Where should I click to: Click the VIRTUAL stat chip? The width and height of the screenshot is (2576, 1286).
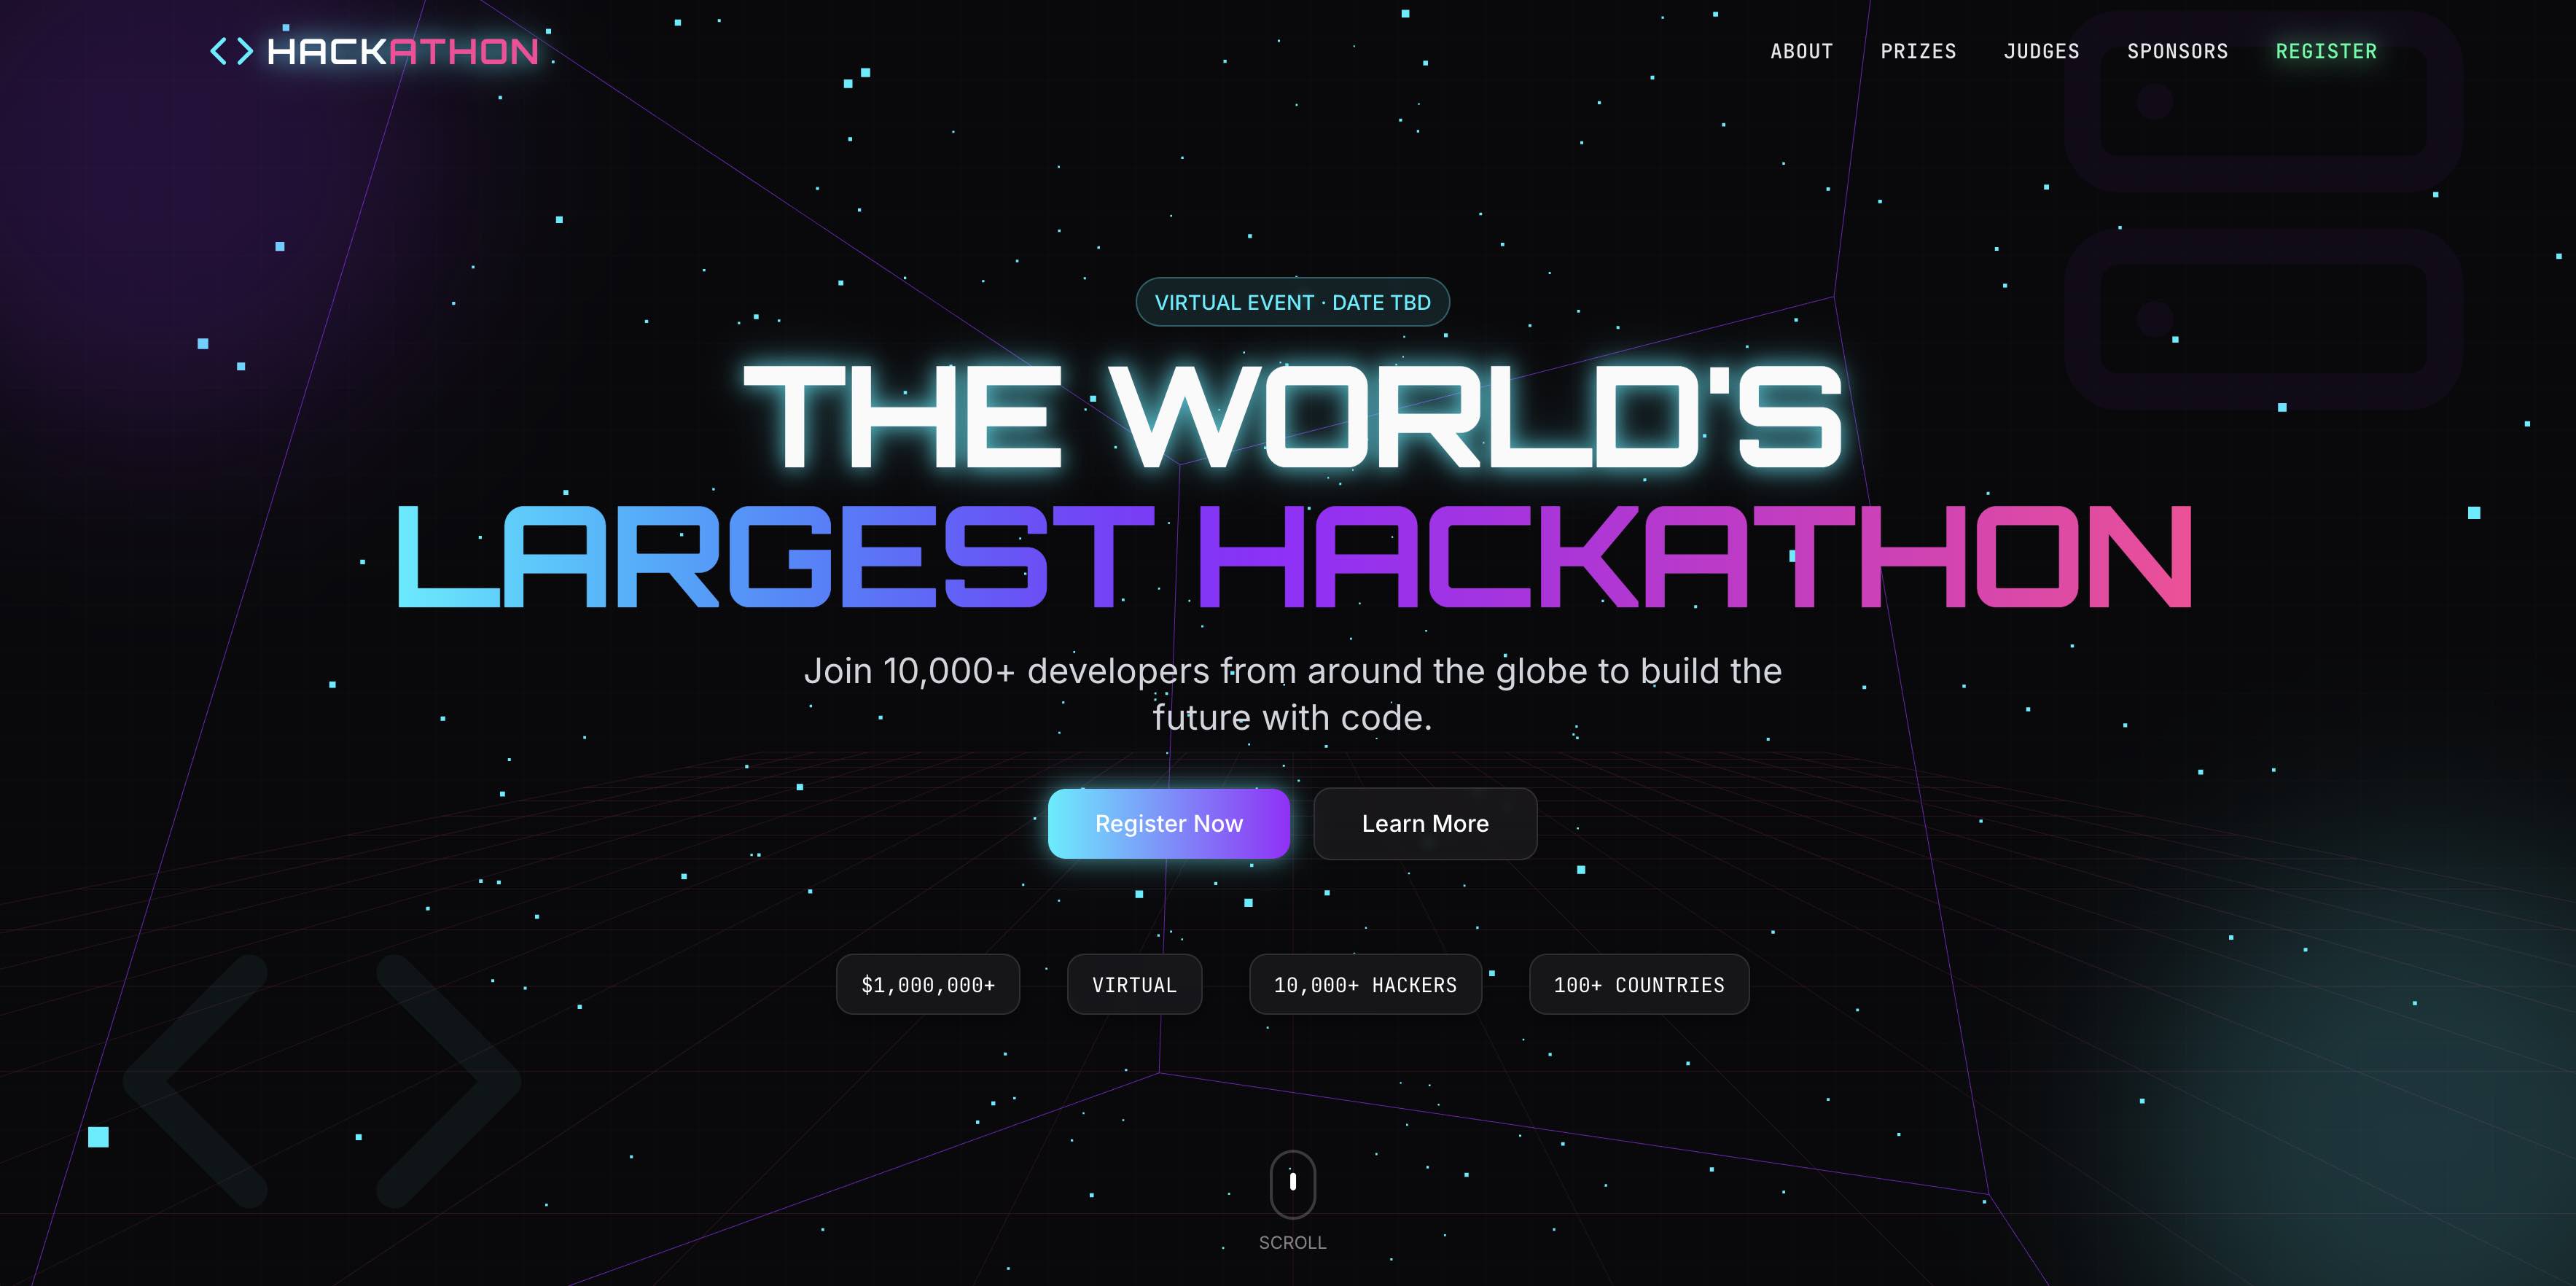tap(1134, 984)
